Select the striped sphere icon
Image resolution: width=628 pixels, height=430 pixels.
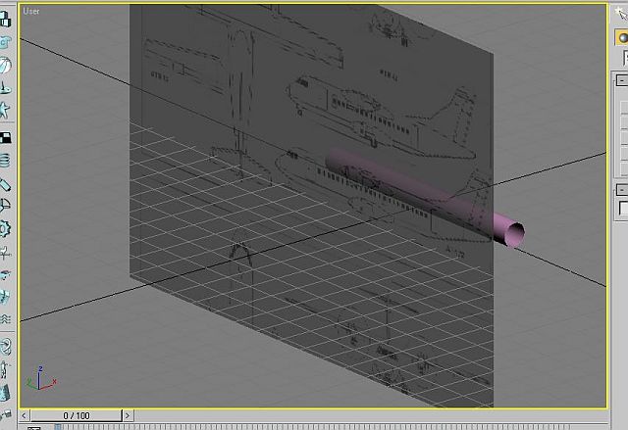tap(6, 66)
